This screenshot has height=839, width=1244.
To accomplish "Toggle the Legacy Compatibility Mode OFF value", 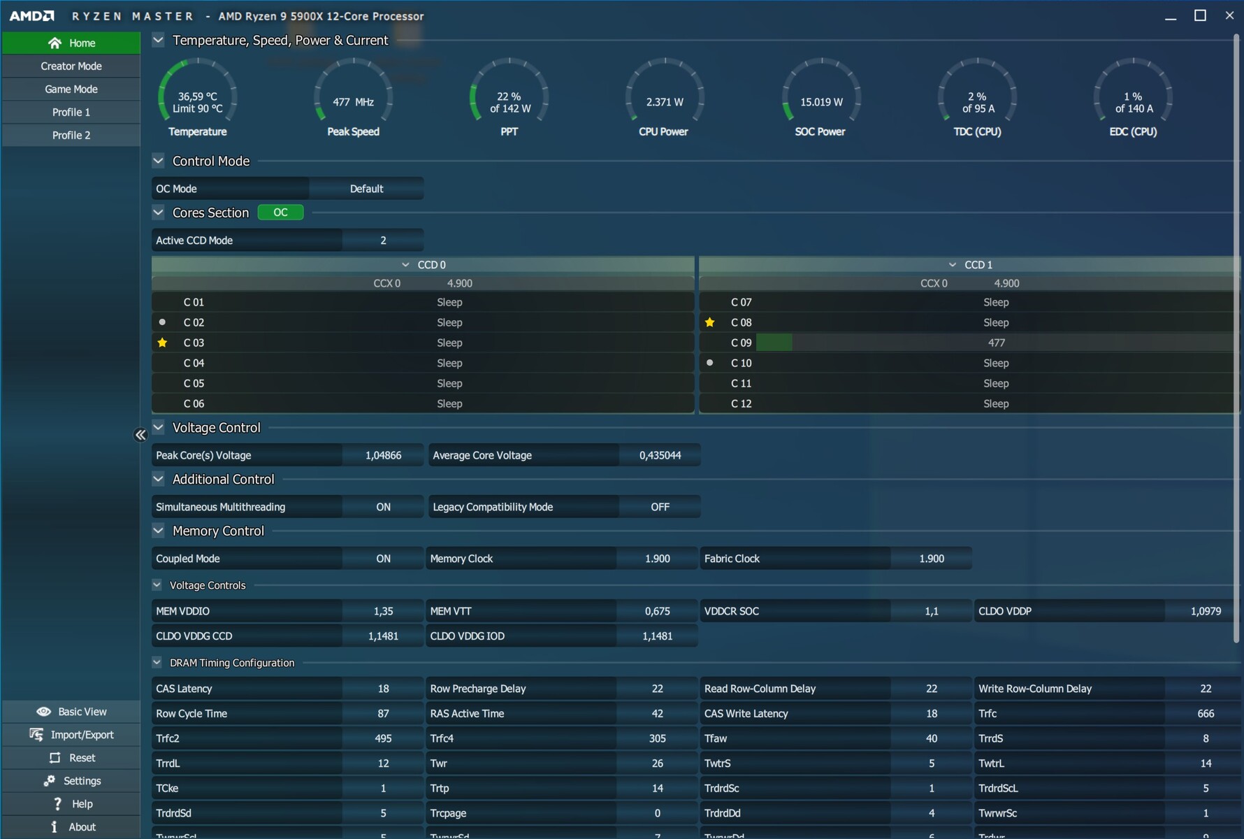I will coord(660,507).
